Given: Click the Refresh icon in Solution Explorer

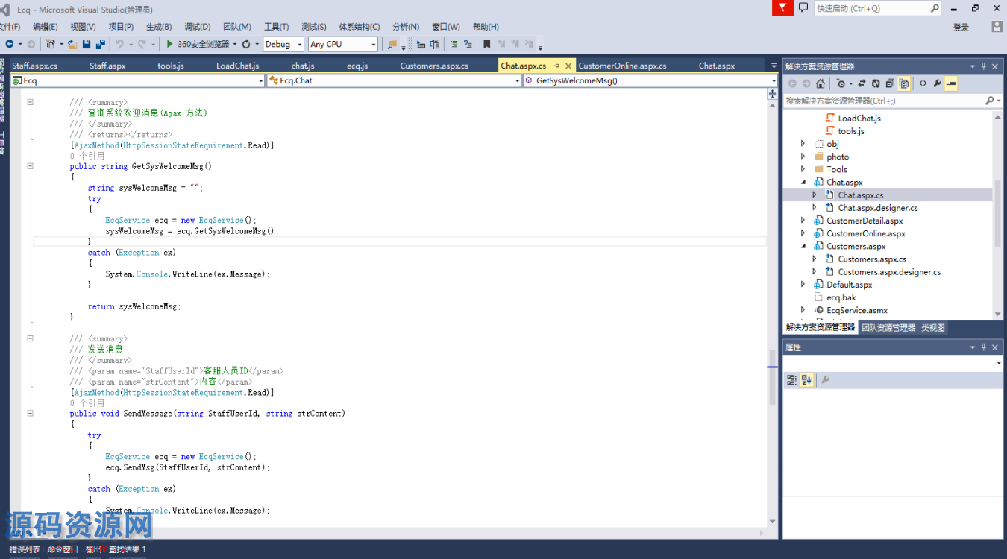Looking at the screenshot, I should [876, 84].
